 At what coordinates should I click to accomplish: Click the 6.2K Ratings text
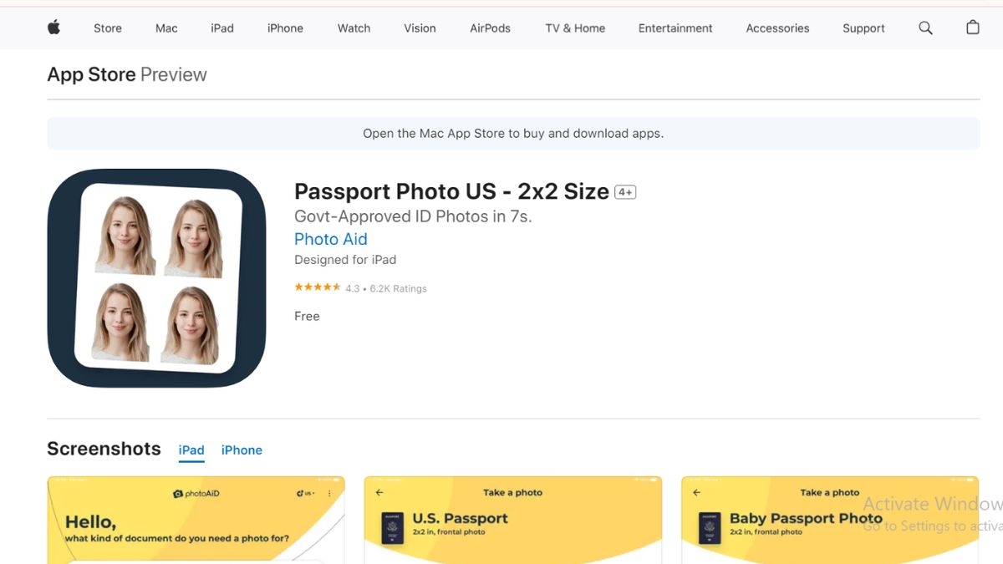click(398, 288)
